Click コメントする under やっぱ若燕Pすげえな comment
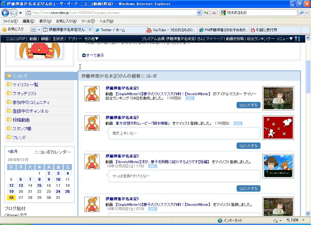Screen dimensions: 311x225 (248, 189)
